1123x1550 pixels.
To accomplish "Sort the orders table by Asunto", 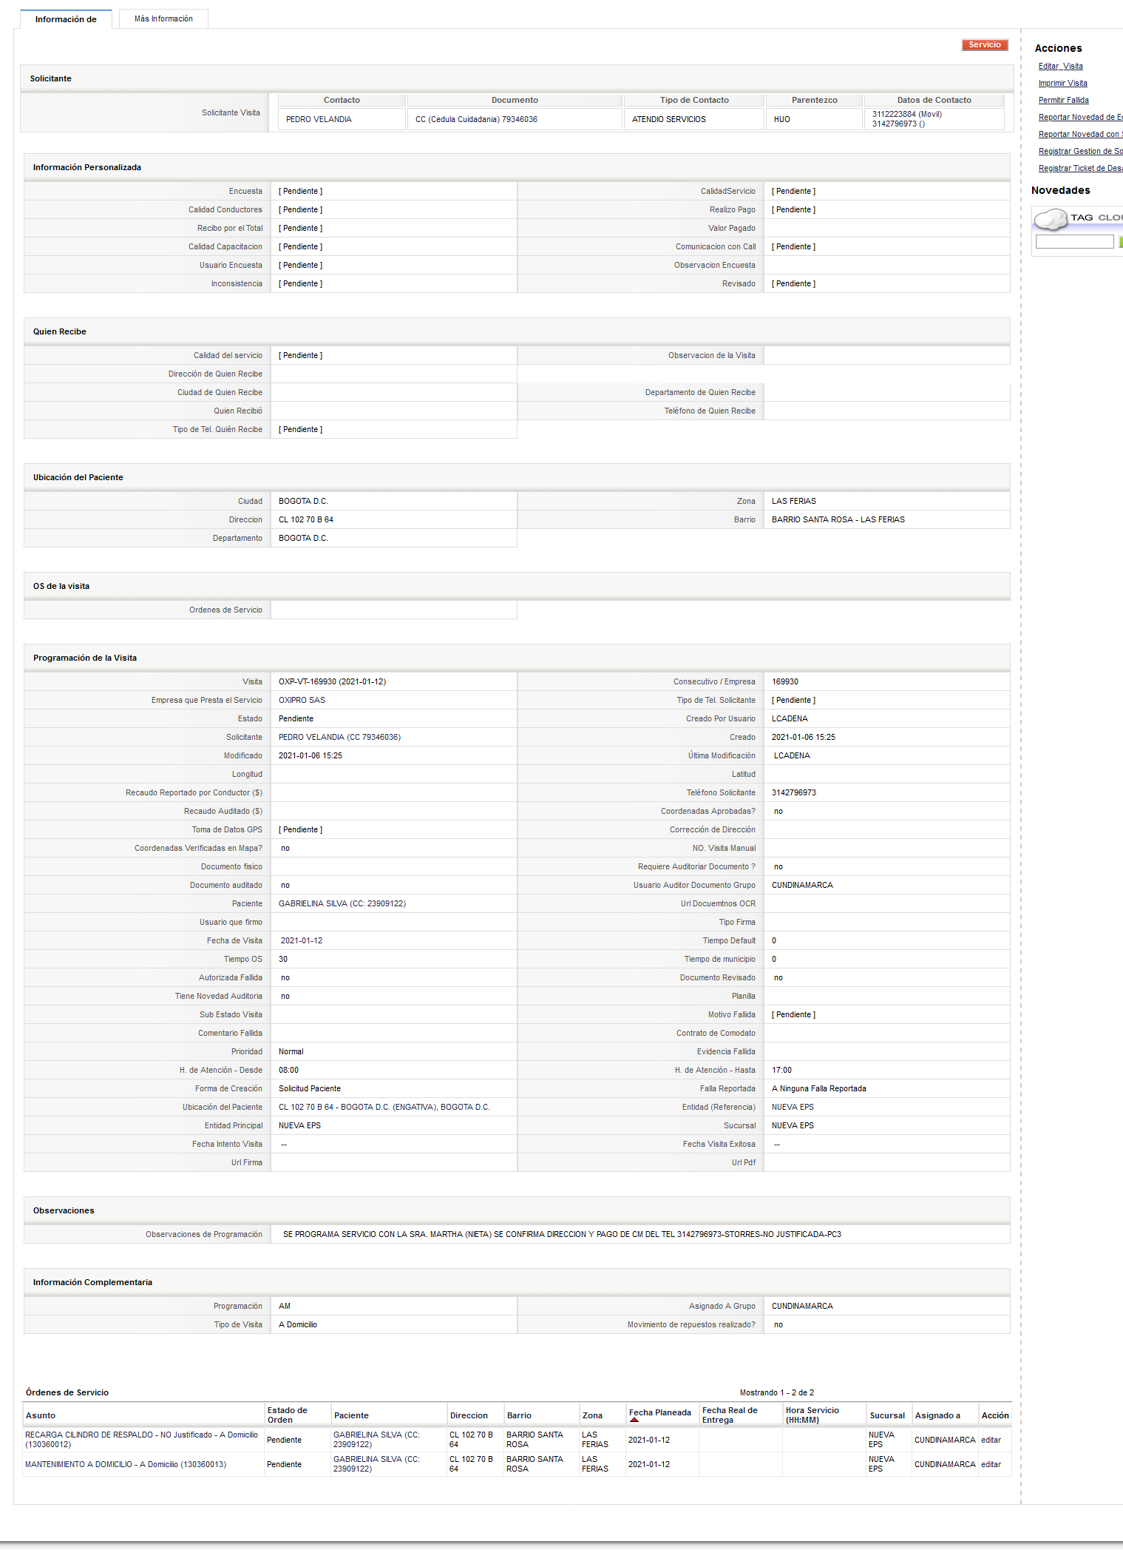I will pos(41,1415).
